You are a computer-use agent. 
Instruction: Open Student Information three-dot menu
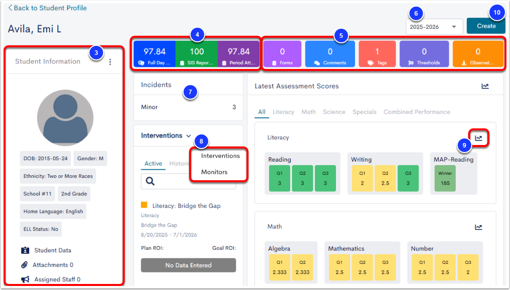110,62
